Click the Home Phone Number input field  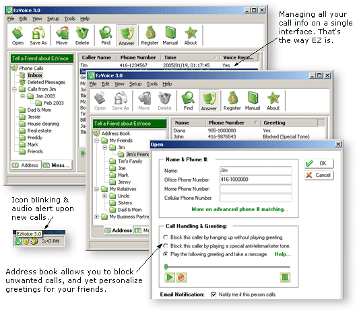[x=256, y=189]
